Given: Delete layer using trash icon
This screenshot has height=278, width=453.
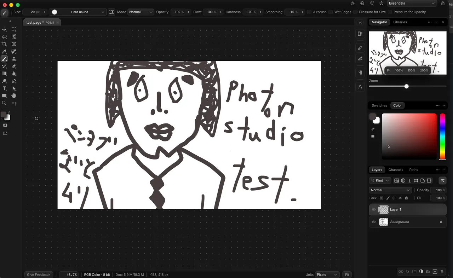Looking at the screenshot, I should click(442, 272).
